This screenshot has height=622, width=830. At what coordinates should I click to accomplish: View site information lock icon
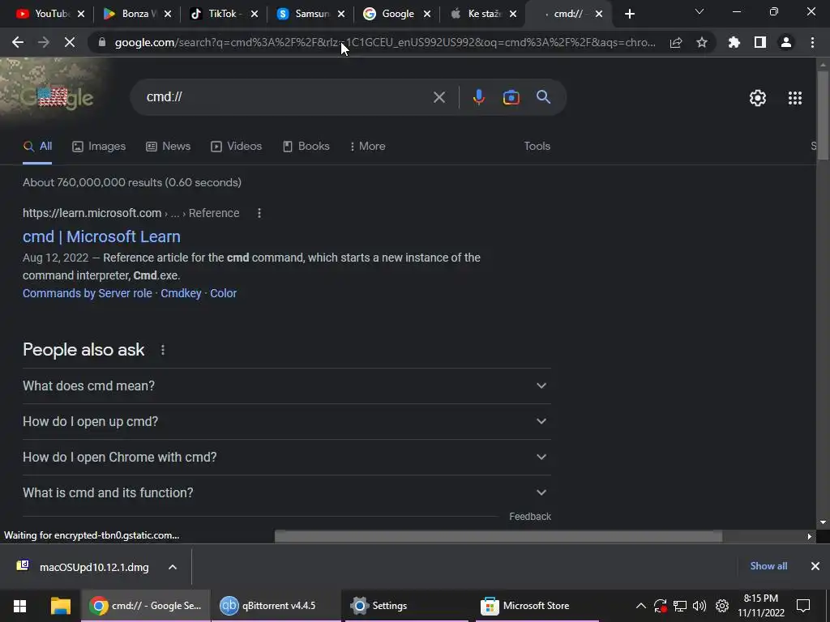point(102,42)
